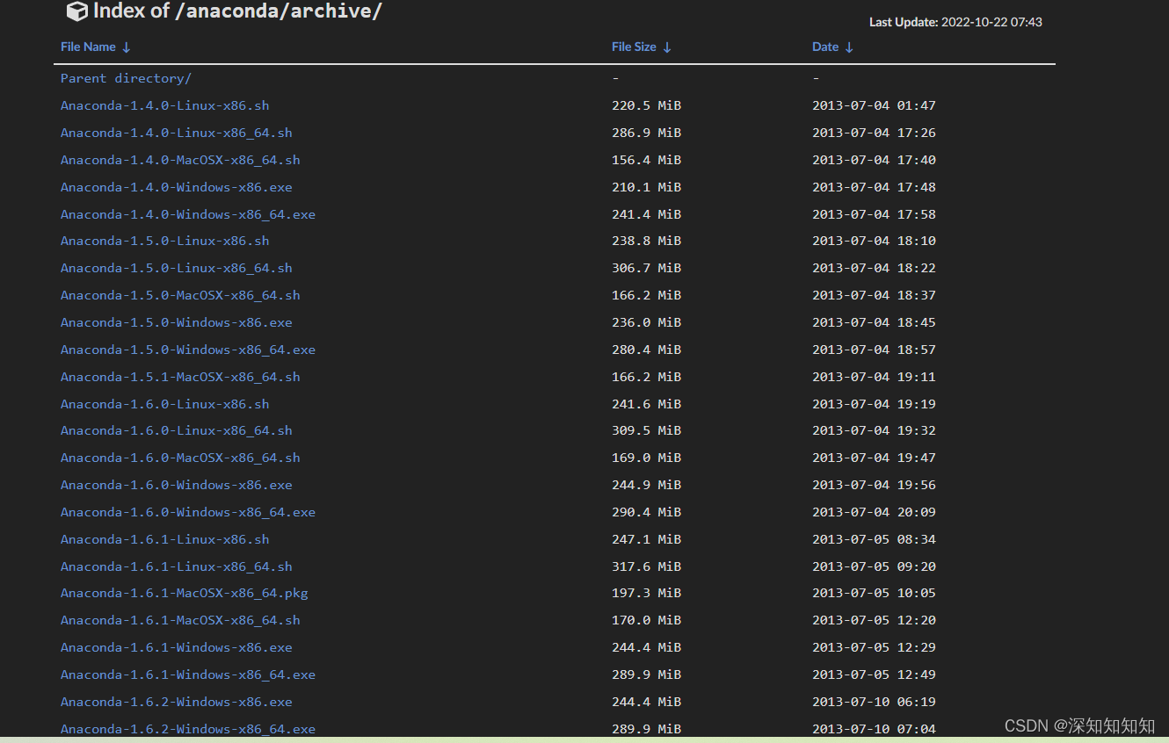Click date 2013-07-04 20:09
The height and width of the screenshot is (743, 1169).
(874, 512)
